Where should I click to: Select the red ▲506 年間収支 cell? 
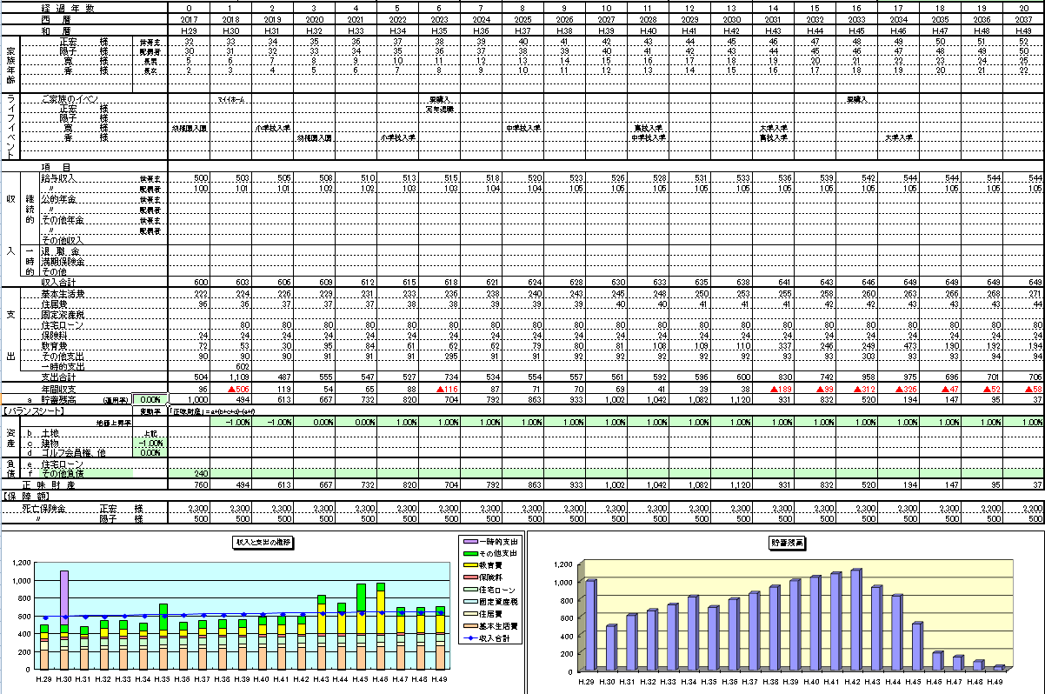click(x=231, y=389)
